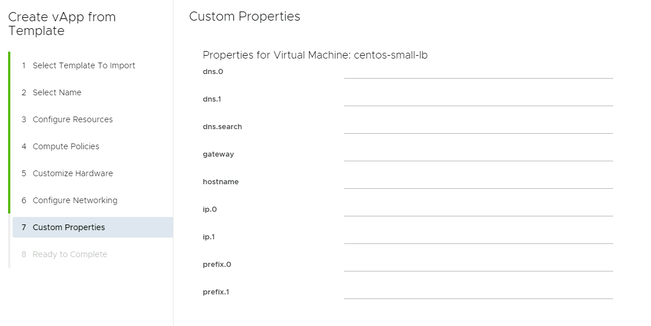Focus the hostname text box

[478, 181]
